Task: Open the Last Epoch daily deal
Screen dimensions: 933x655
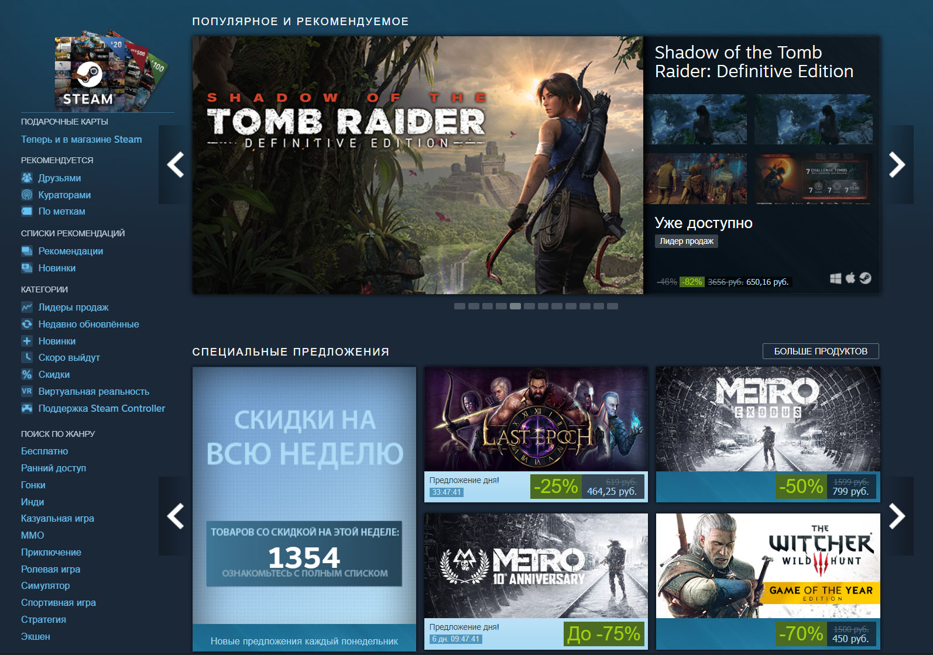Action: (536, 435)
